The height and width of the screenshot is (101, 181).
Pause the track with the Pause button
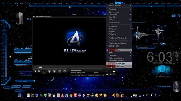click(49, 72)
